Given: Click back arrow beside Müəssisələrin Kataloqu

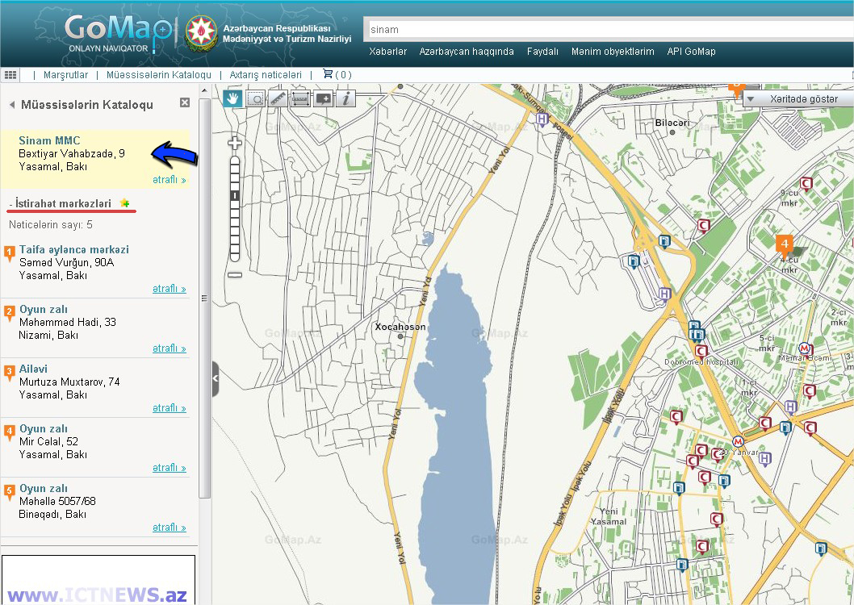Looking at the screenshot, I should [x=12, y=105].
